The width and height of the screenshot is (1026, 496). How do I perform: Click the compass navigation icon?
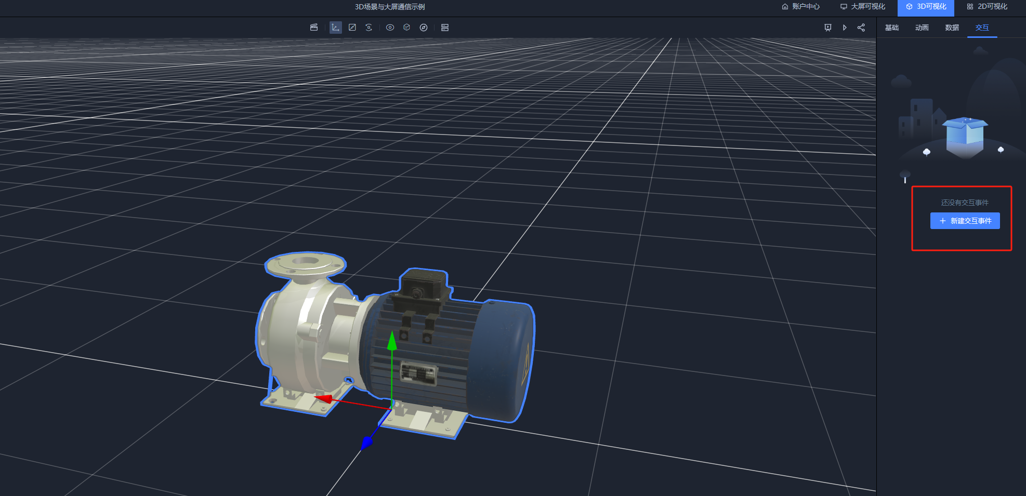[424, 28]
